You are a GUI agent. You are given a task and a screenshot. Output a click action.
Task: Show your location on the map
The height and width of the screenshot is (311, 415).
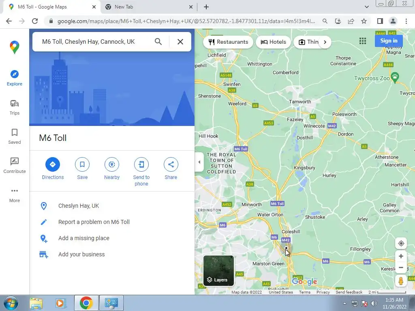pyautogui.click(x=401, y=243)
